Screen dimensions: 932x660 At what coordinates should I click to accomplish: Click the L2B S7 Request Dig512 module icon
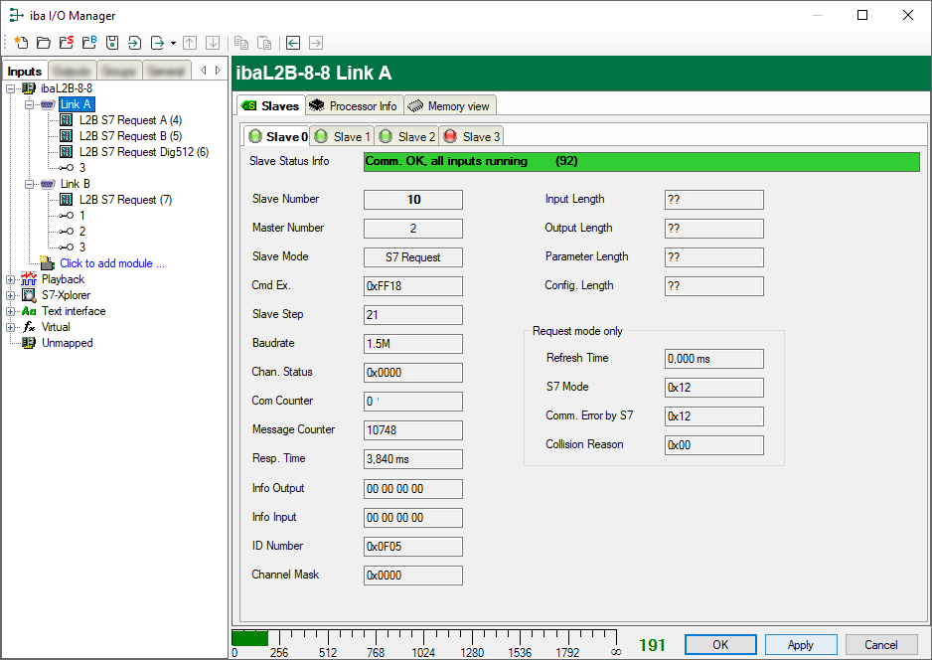click(67, 152)
